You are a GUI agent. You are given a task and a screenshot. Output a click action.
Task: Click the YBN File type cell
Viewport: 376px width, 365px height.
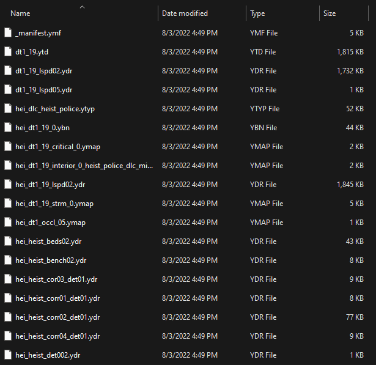(x=264, y=128)
